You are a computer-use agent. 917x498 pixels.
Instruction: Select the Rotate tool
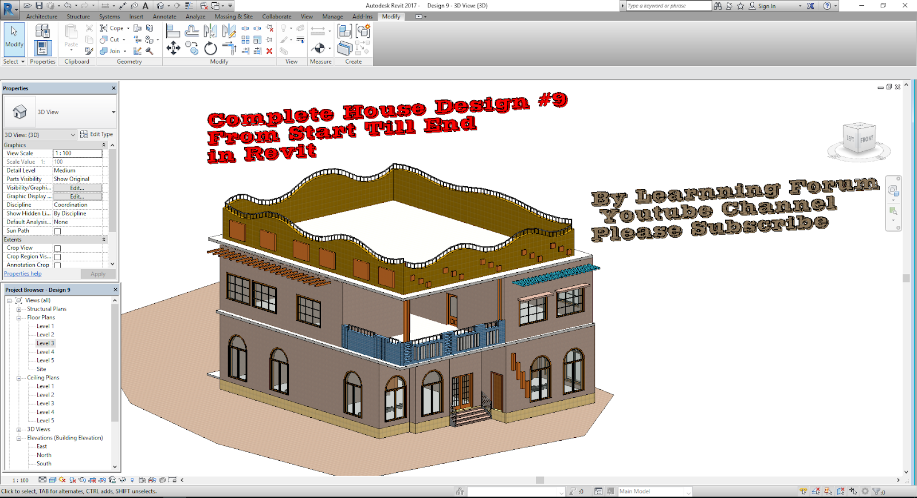pyautogui.click(x=210, y=48)
